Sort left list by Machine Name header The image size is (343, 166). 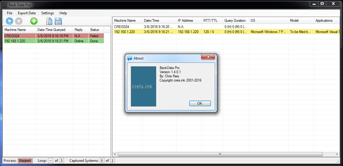coord(19,30)
